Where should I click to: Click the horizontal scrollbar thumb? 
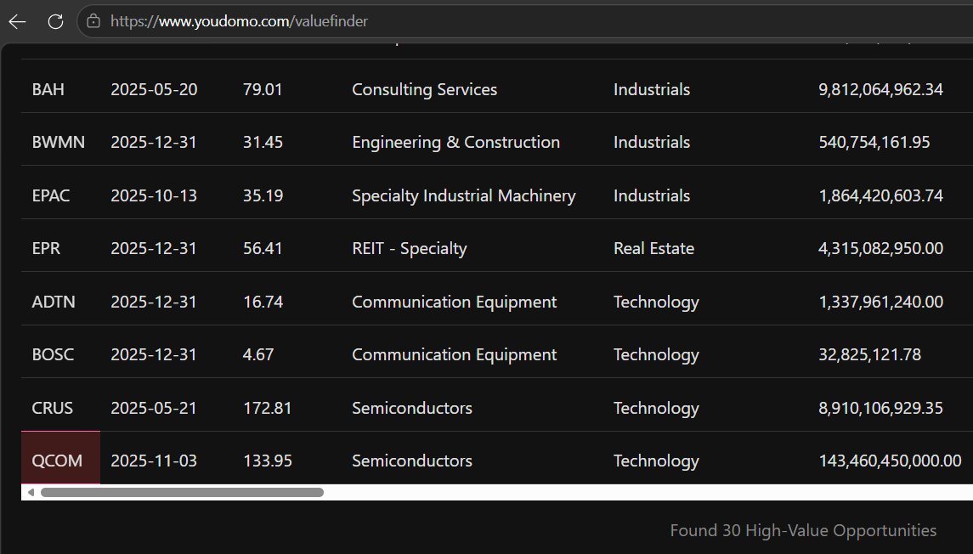(182, 493)
